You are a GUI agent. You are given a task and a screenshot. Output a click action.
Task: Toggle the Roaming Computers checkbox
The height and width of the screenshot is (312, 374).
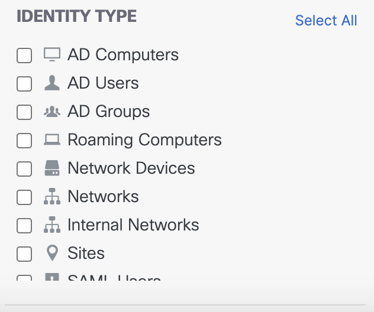(x=24, y=141)
